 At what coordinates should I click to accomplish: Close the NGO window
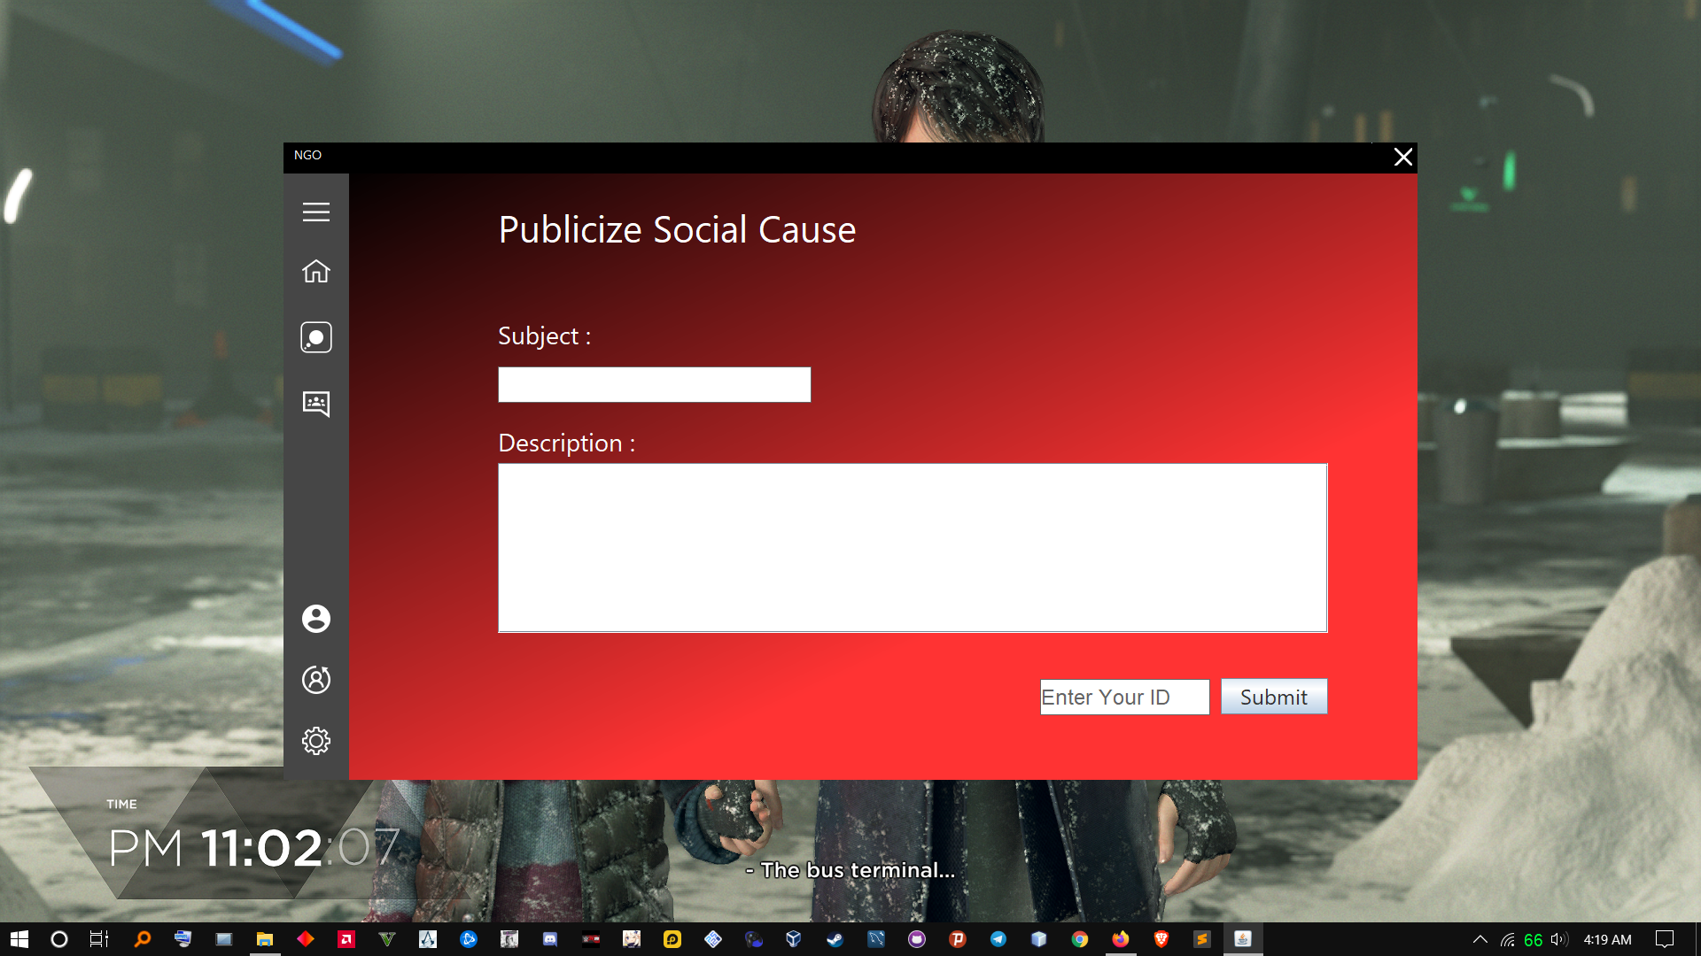click(x=1402, y=158)
